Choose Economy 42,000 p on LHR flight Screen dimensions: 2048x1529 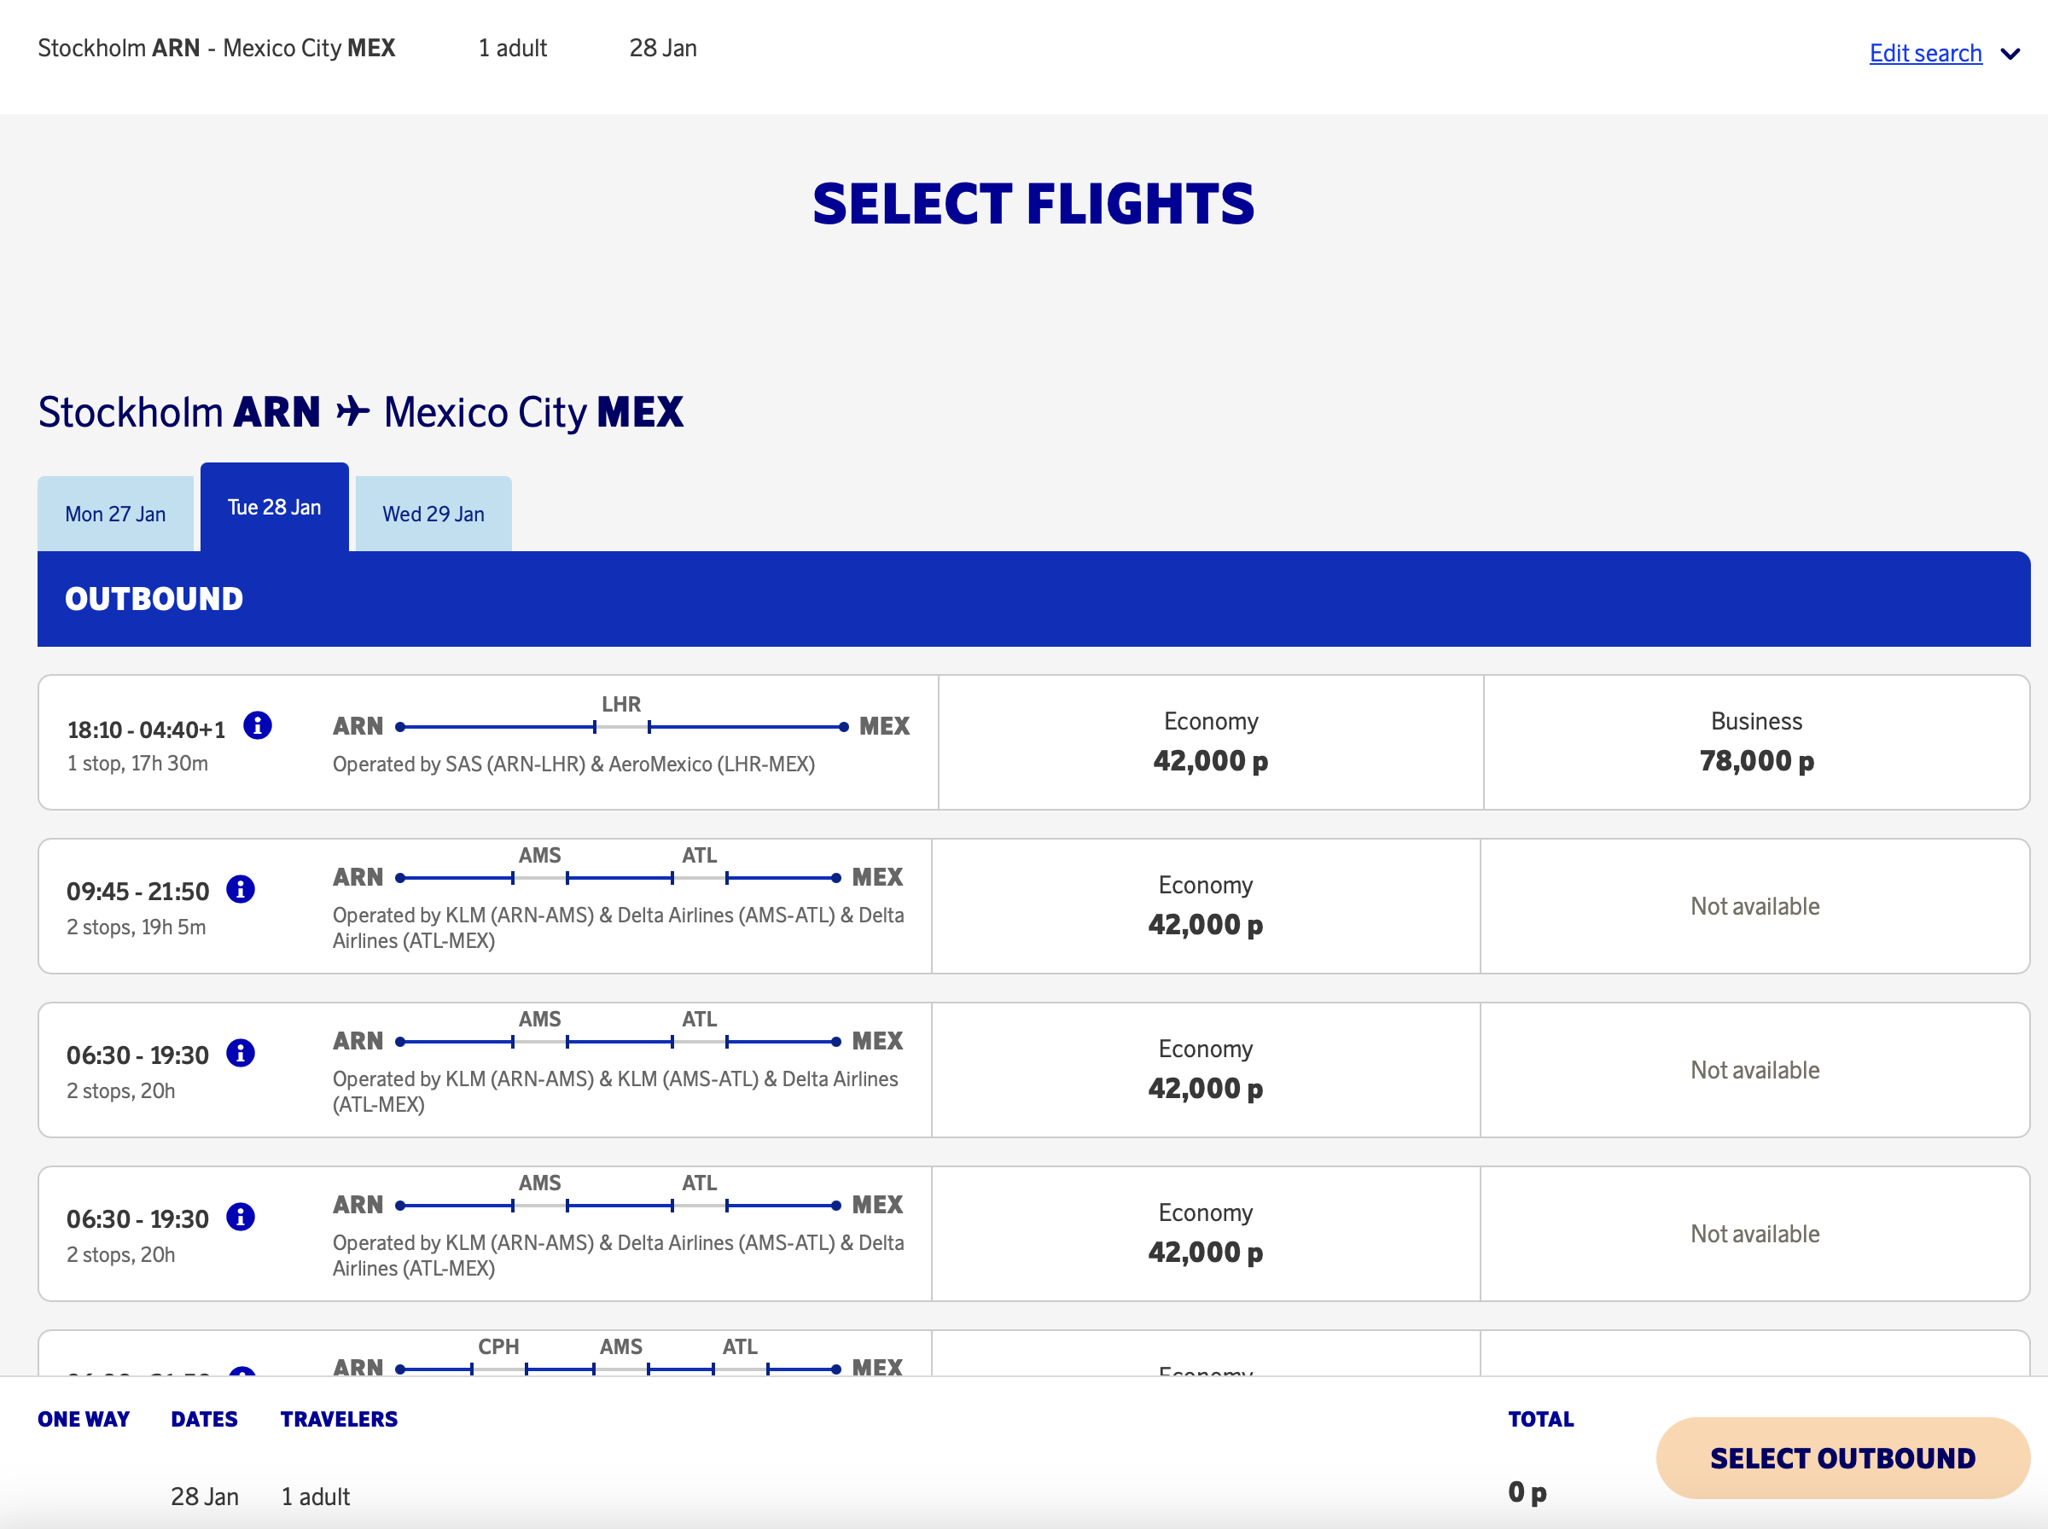click(x=1211, y=742)
